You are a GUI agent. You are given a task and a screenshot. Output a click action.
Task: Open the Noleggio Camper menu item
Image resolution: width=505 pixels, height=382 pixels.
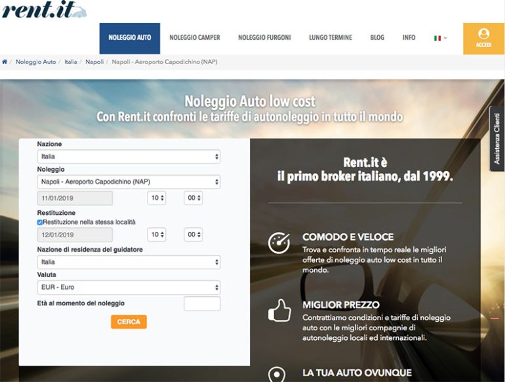195,37
